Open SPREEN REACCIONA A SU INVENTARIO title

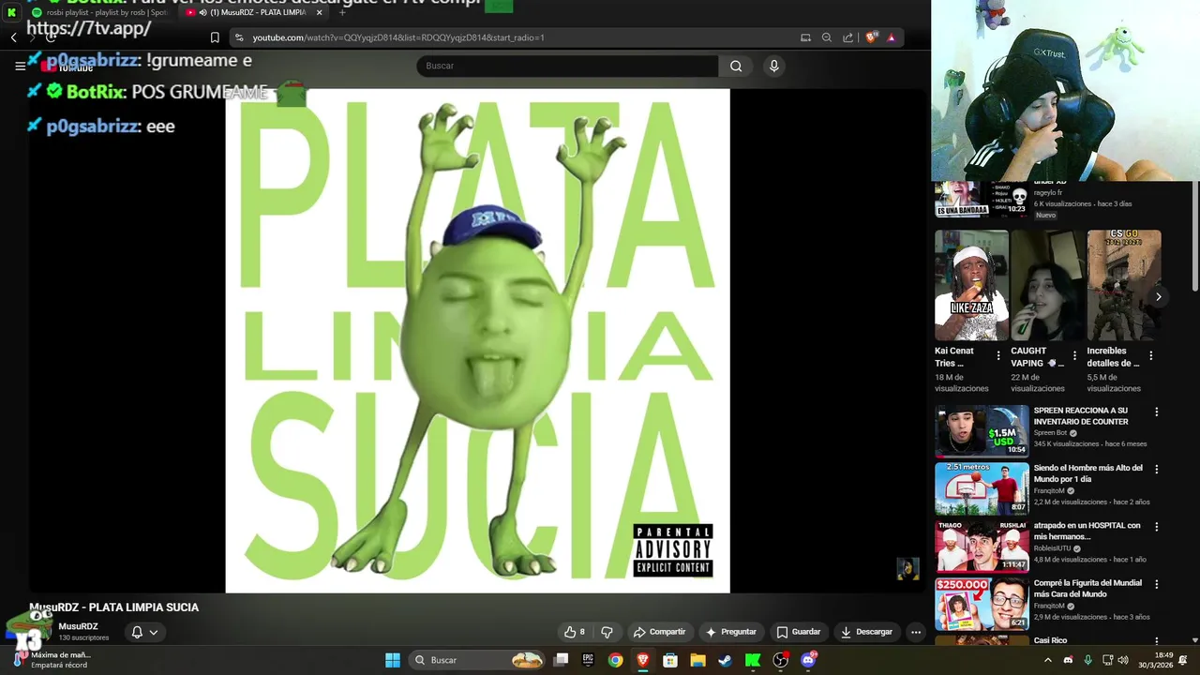coord(1080,416)
